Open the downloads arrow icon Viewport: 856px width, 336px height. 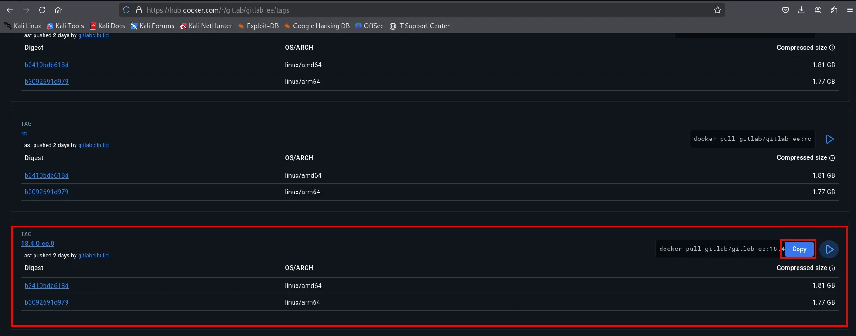coord(802,10)
